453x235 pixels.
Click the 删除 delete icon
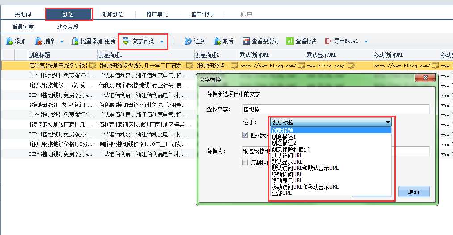[x=38, y=41]
